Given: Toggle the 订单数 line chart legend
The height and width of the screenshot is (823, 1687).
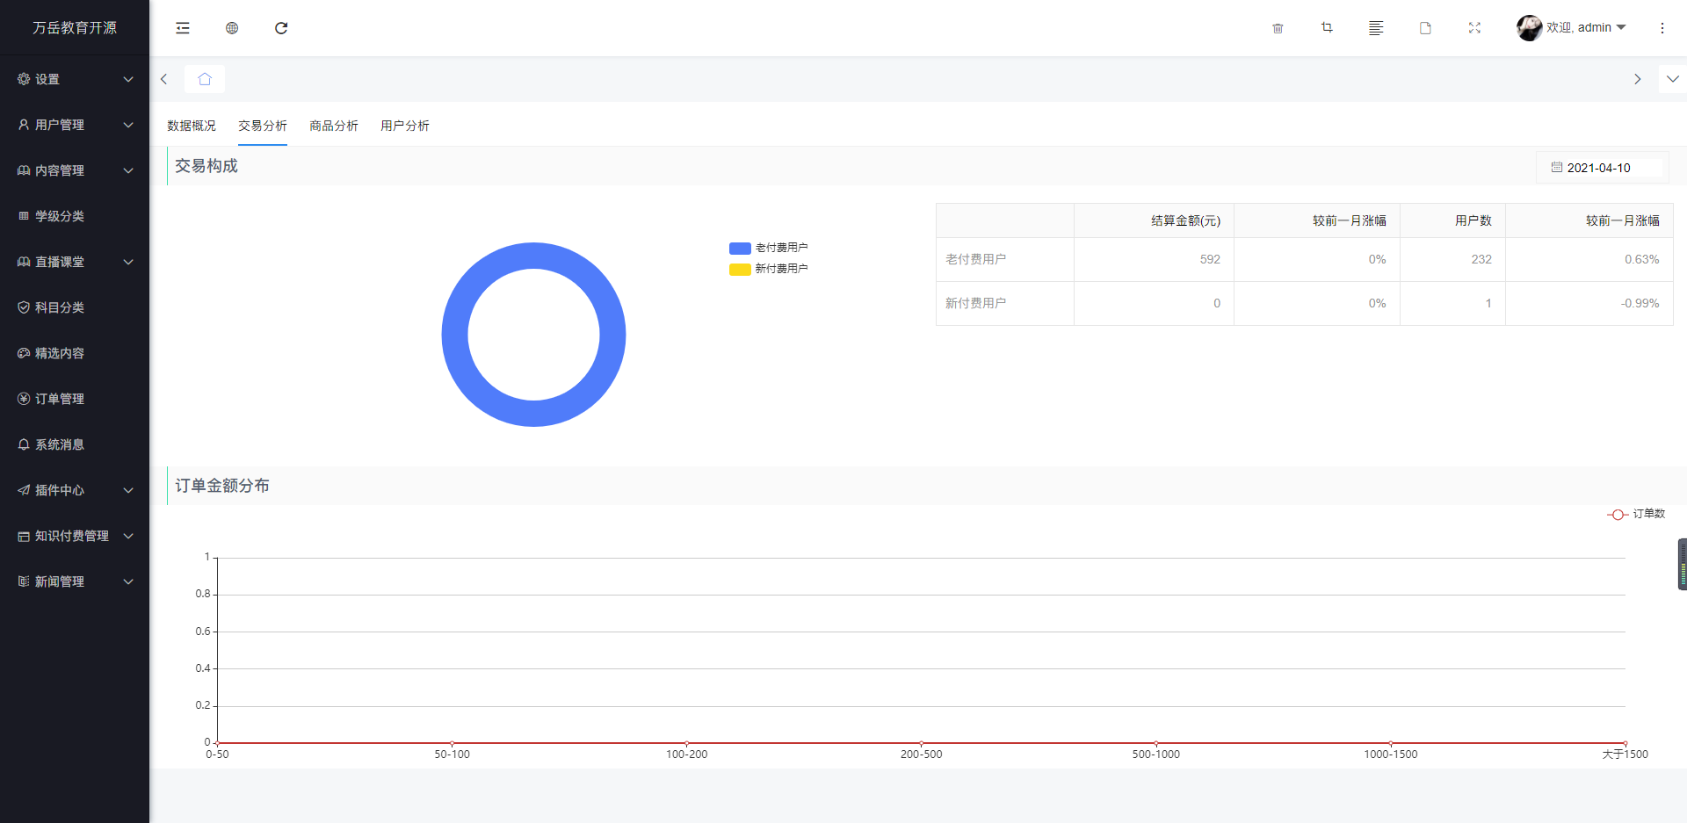Looking at the screenshot, I should pyautogui.click(x=1636, y=514).
